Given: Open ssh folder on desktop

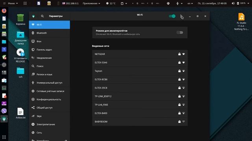Looking at the screenshot, I should tap(20, 73).
